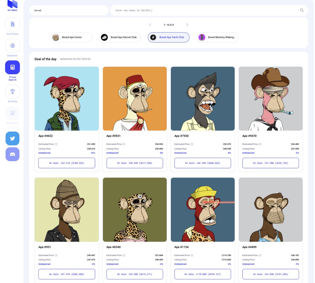Click help icon beside Ape #6540 Estimated Price

124,255
